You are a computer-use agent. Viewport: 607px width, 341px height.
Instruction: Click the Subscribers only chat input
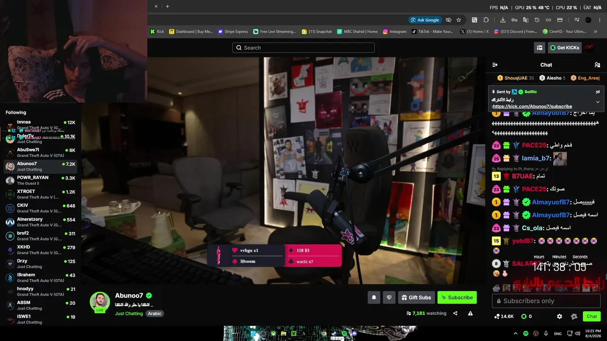tap(546, 301)
